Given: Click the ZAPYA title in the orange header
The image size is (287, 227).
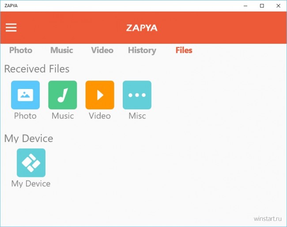Looking at the screenshot, I should coord(142,28).
